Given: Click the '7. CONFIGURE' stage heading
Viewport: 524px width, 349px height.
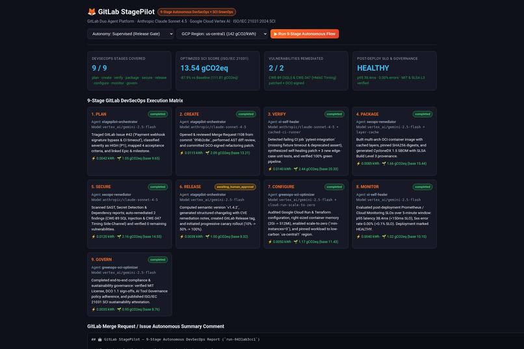Looking at the screenshot, I should point(281,187).
